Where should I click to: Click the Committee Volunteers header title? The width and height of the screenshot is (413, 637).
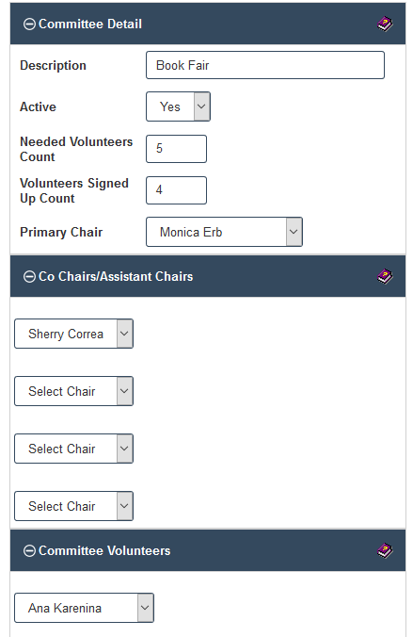[104, 551]
